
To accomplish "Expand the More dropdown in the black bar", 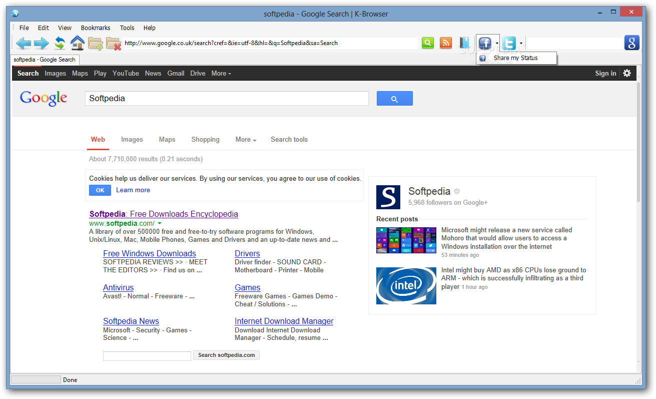I will point(221,73).
